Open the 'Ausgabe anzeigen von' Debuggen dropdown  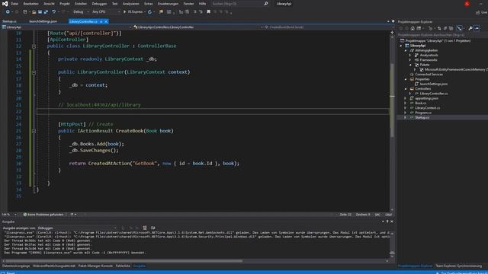pos(77,228)
